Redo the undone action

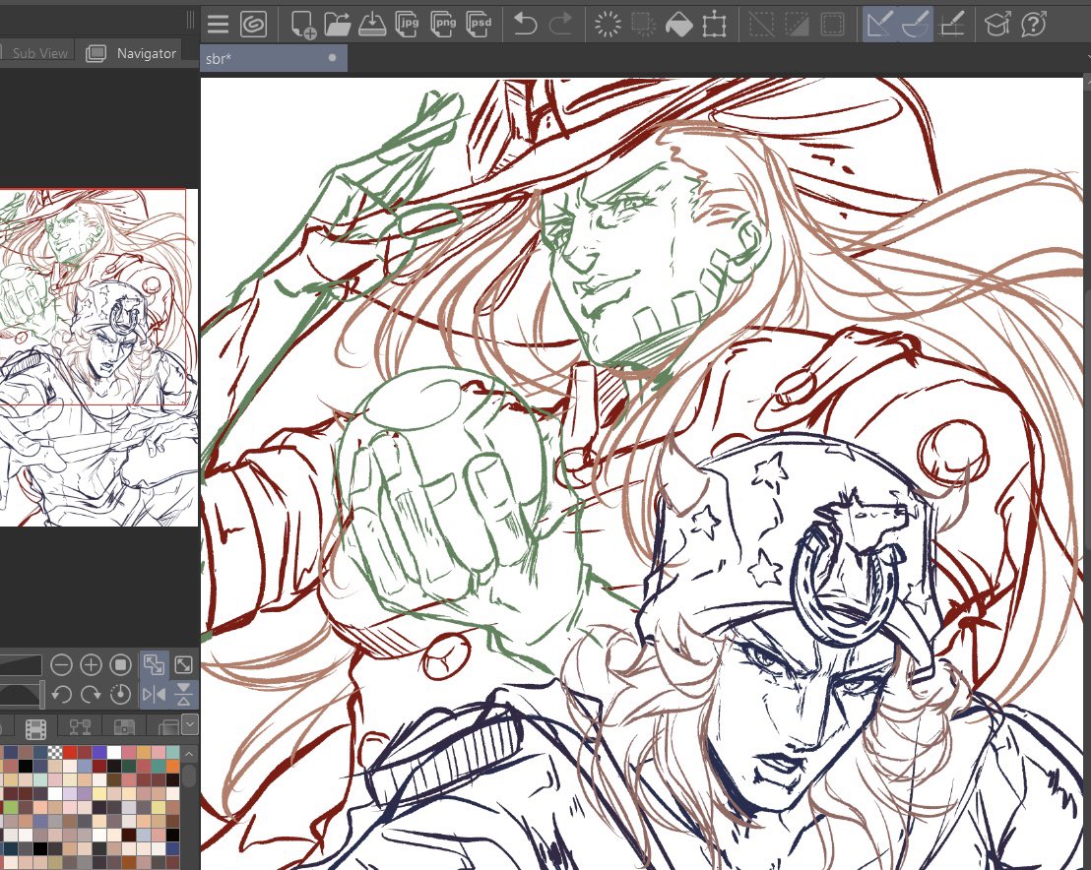(561, 25)
